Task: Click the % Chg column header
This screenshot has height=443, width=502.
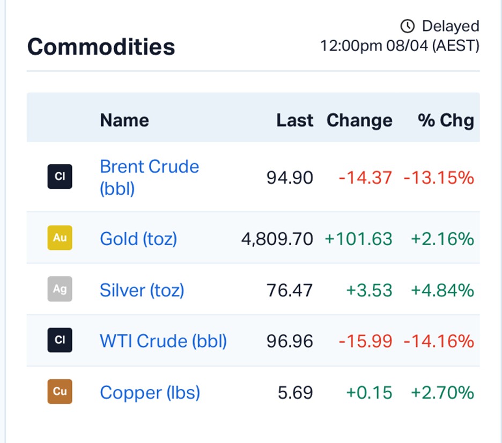Action: tap(446, 120)
